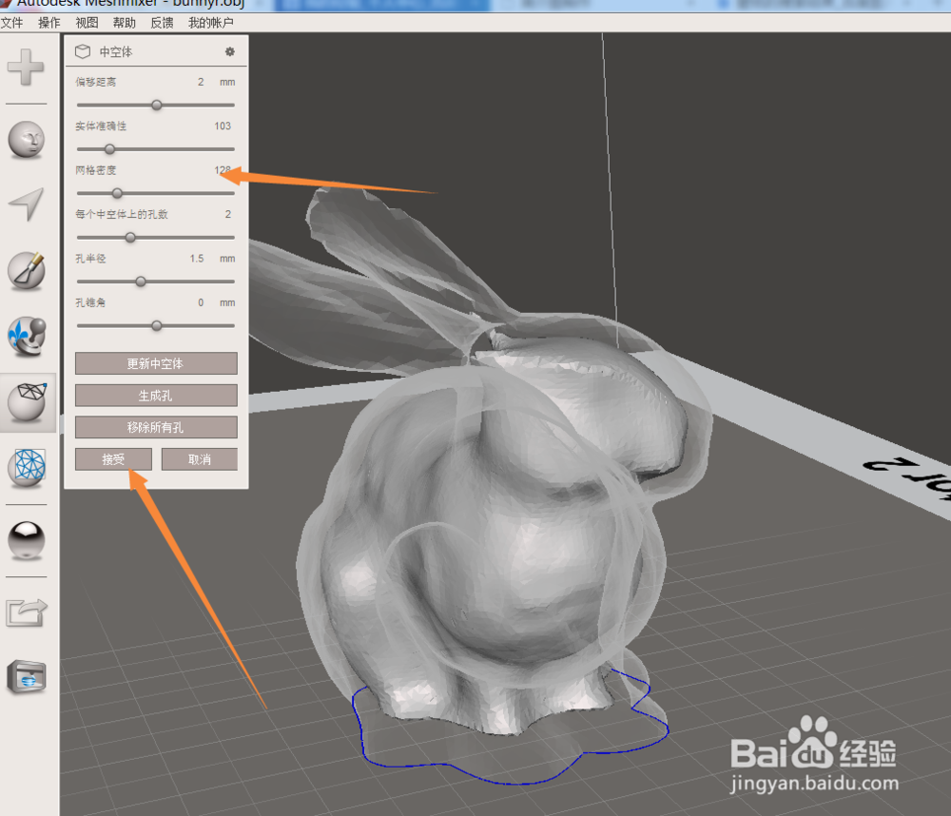Open the 帮助 menu
Viewport: 951px width, 816px height.
pyautogui.click(x=125, y=23)
